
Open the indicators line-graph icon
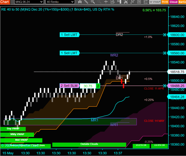coord(132,2)
